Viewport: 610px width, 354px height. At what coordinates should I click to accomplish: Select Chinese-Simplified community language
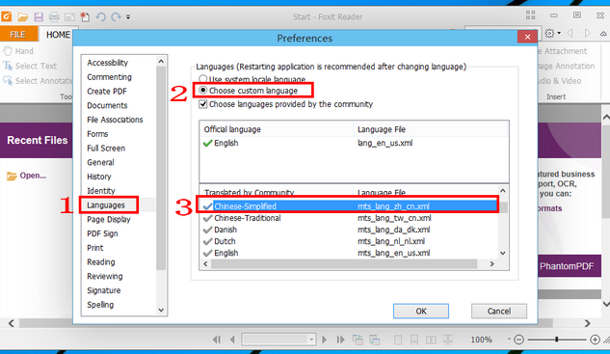(x=349, y=206)
